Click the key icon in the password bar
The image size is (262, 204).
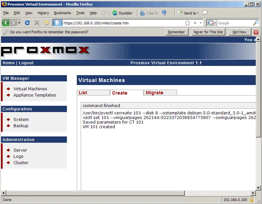tap(6, 32)
